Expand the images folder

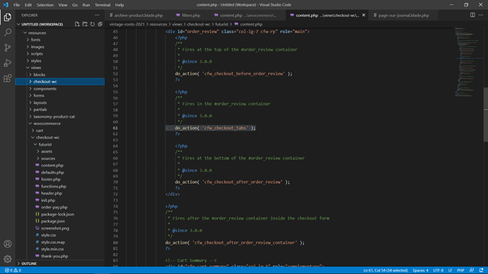pos(37,47)
